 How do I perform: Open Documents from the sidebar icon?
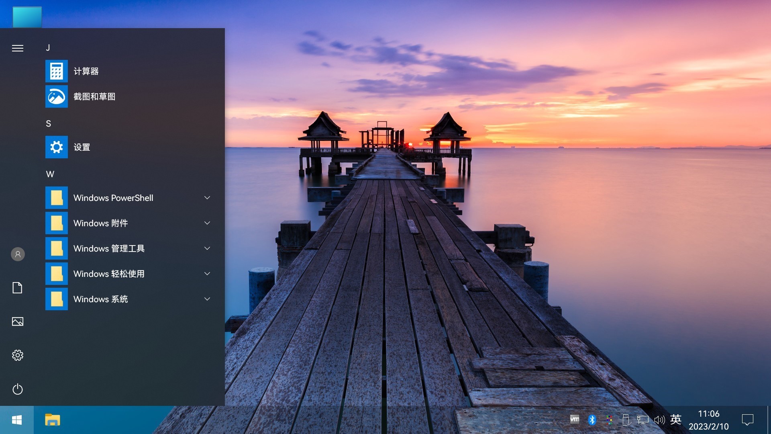coord(18,288)
